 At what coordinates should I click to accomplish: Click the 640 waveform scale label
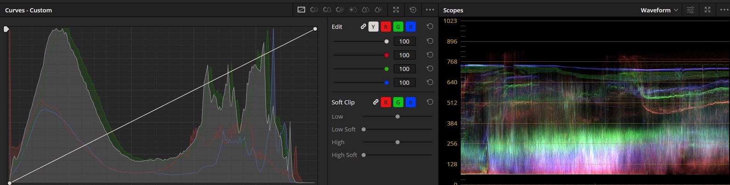point(452,82)
